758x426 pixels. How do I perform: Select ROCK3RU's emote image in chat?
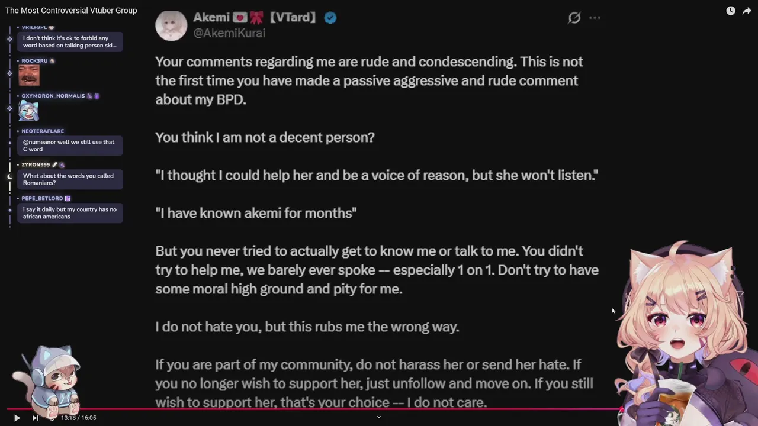pos(29,76)
